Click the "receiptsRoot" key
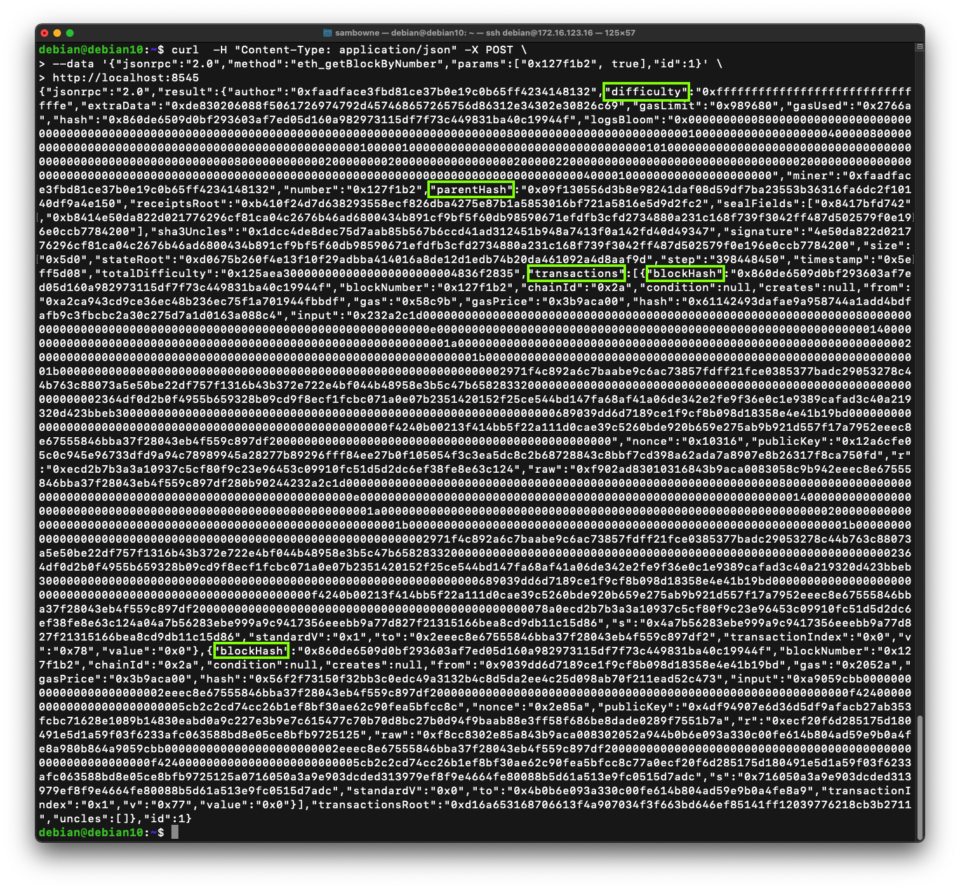960x889 pixels. click(178, 203)
